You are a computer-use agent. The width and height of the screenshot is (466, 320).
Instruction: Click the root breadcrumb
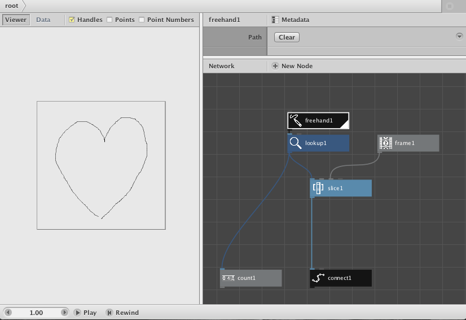point(12,6)
